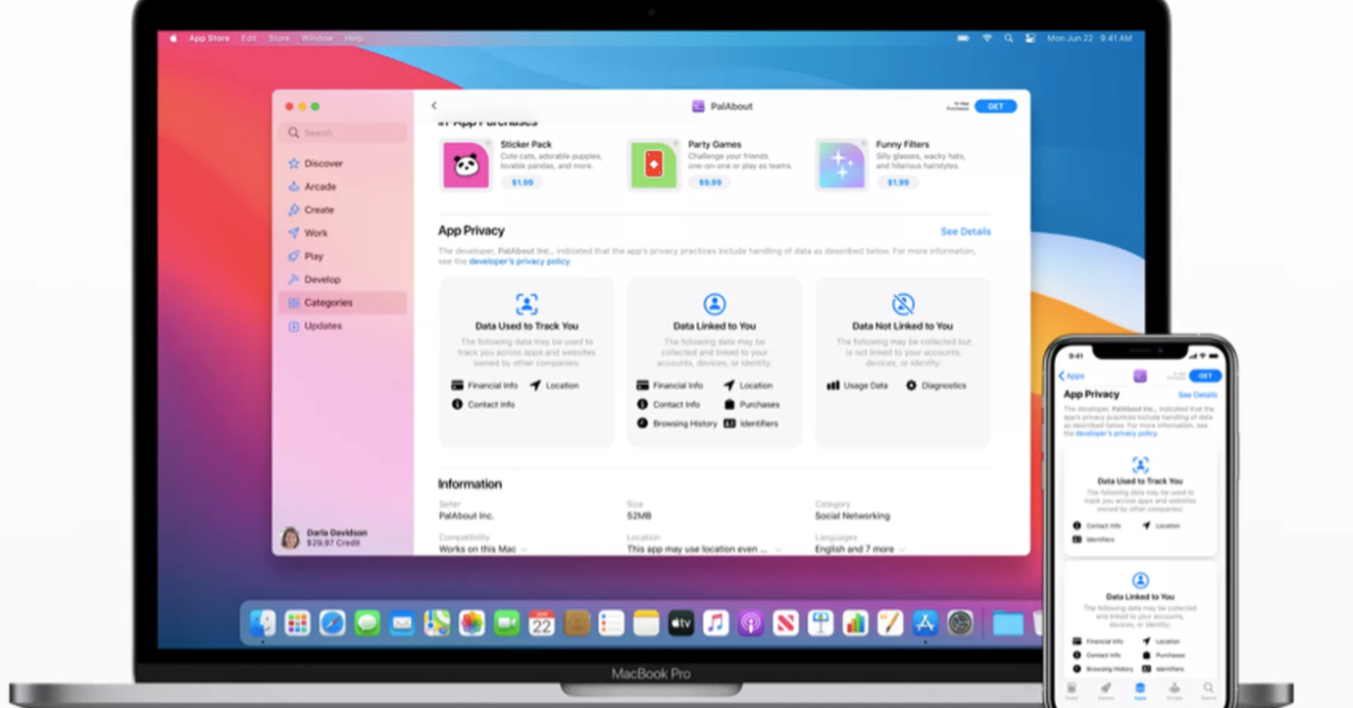Click Data Not Linked to You icon

pos(903,304)
